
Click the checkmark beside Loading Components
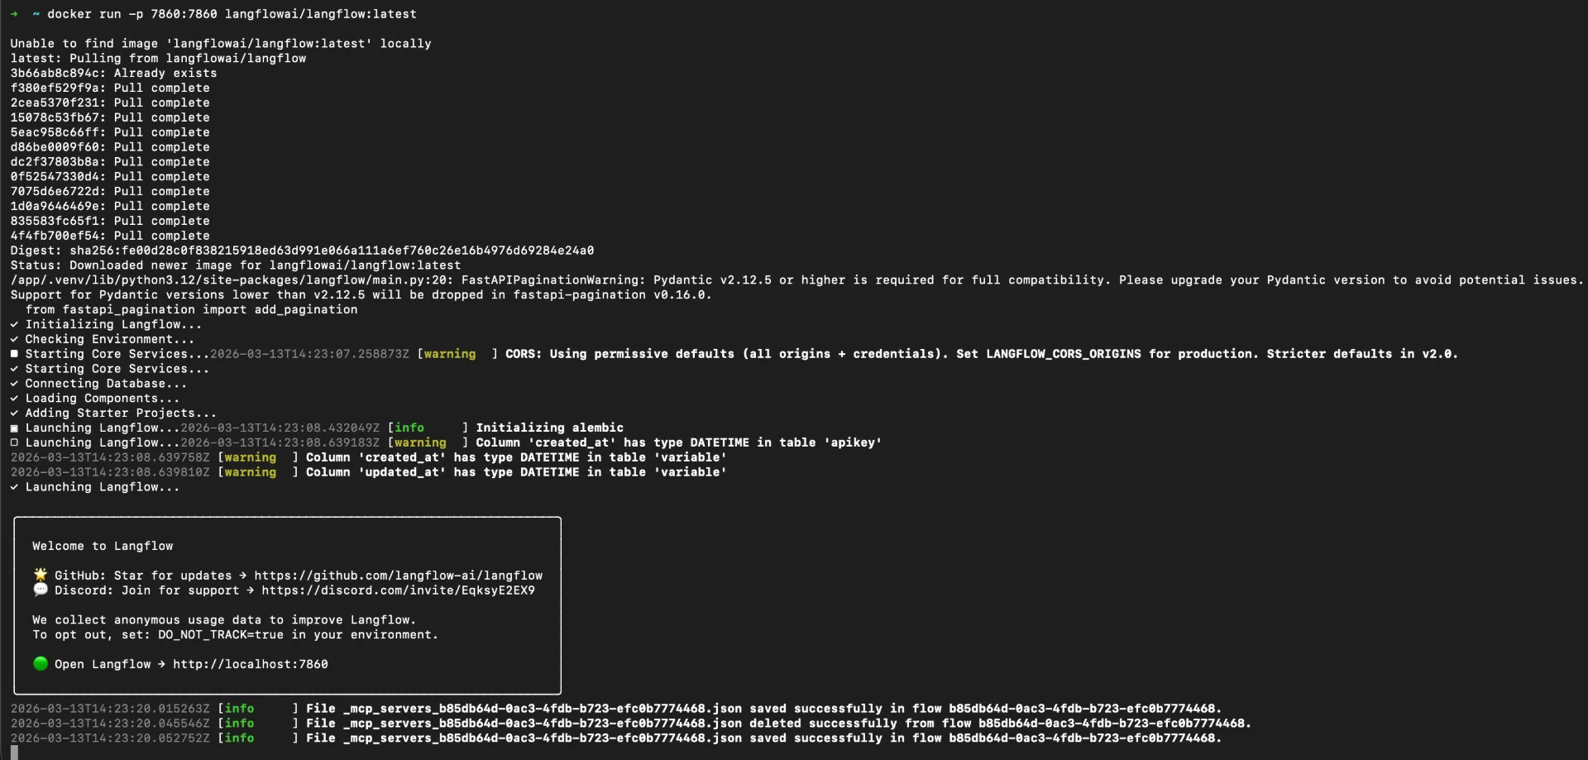point(13,398)
